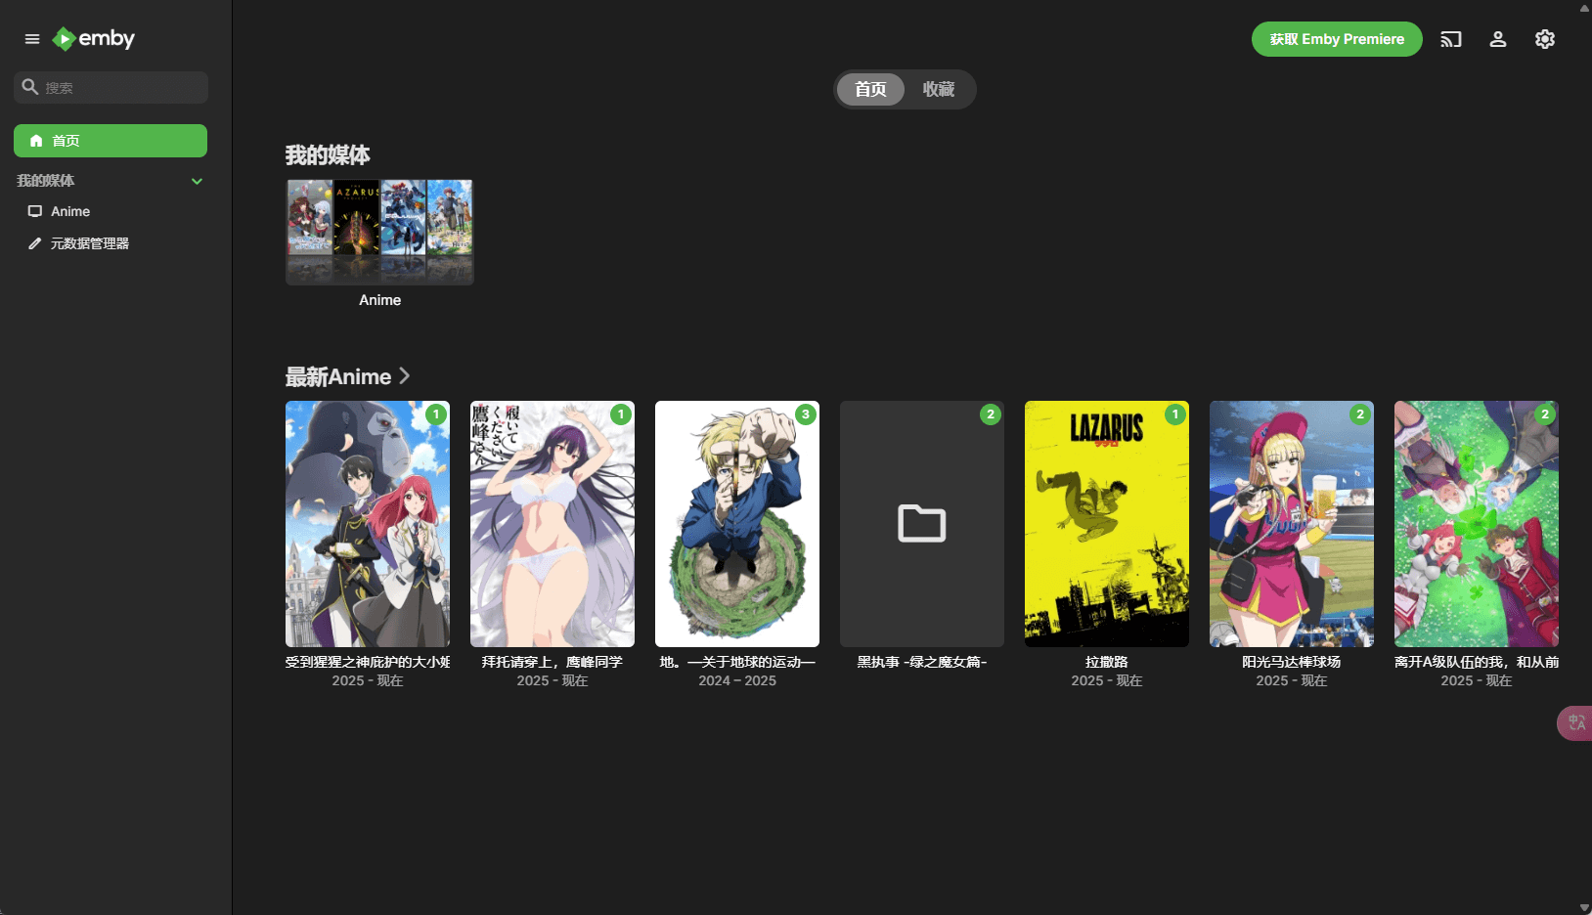Image resolution: width=1592 pixels, height=915 pixels.
Task: Click the translate floating icon
Action: point(1576,723)
